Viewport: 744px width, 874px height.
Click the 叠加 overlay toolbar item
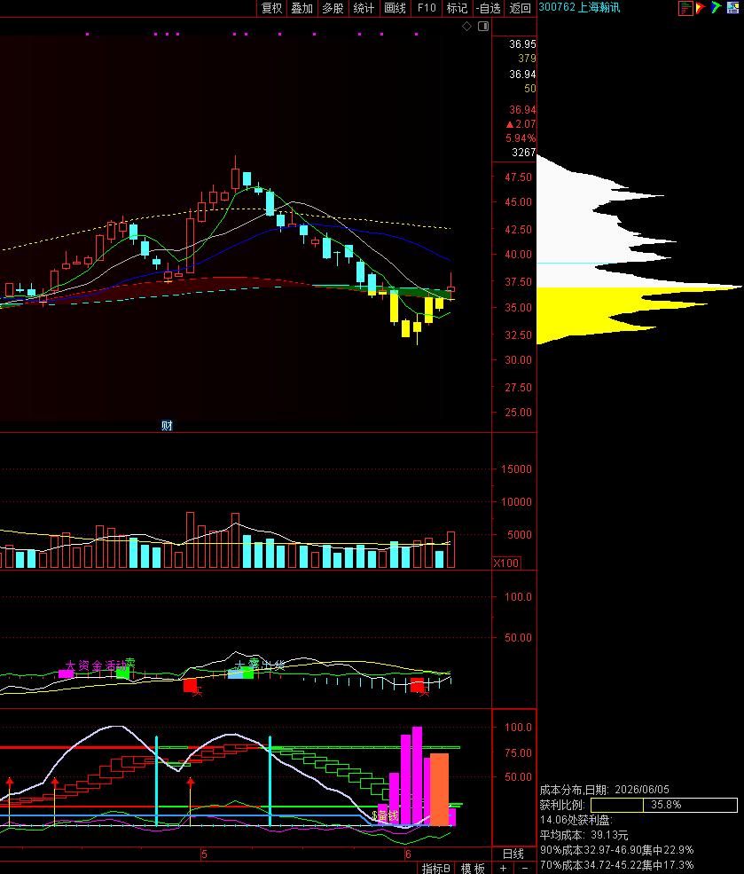click(302, 8)
